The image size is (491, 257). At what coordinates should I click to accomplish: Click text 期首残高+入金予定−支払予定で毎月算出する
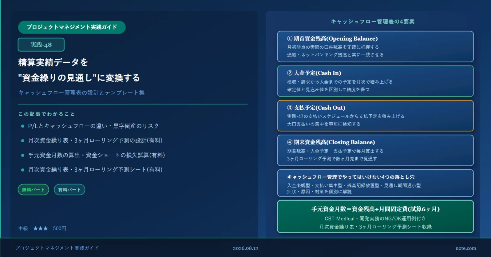pyautogui.click(x=335, y=151)
